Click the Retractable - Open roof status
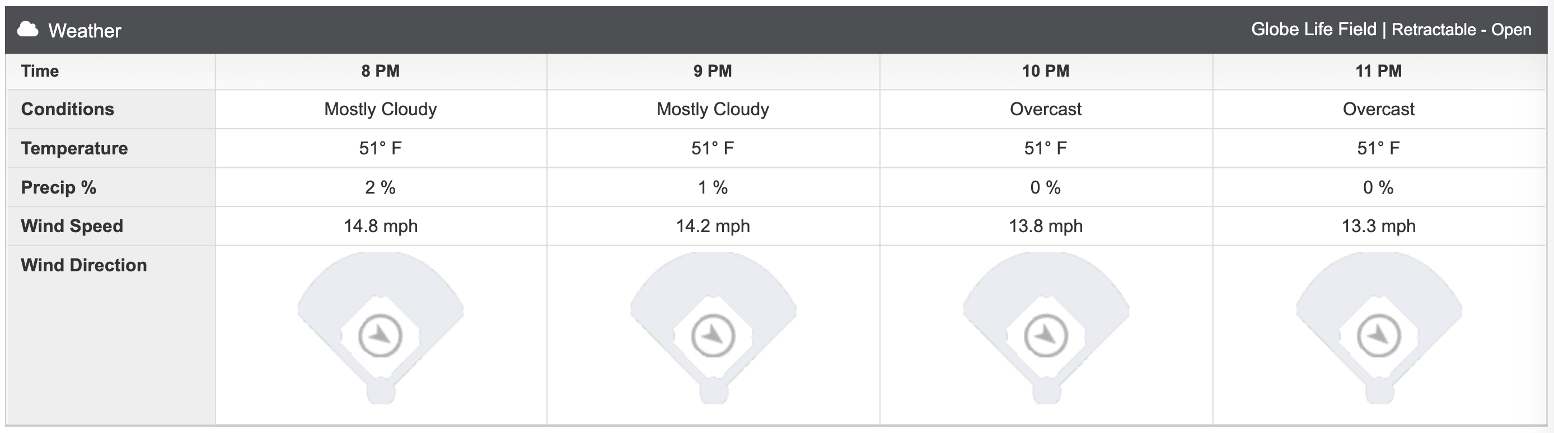This screenshot has height=433, width=1554. click(1462, 30)
